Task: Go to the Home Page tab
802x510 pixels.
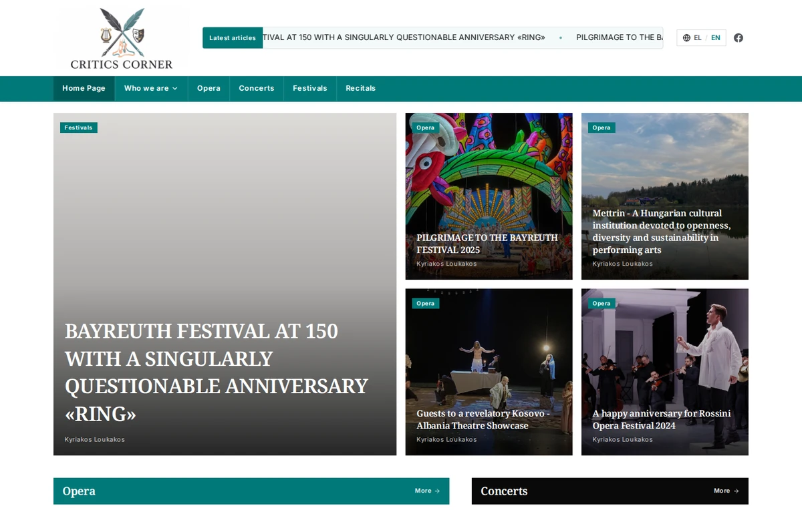Action: pyautogui.click(x=84, y=88)
